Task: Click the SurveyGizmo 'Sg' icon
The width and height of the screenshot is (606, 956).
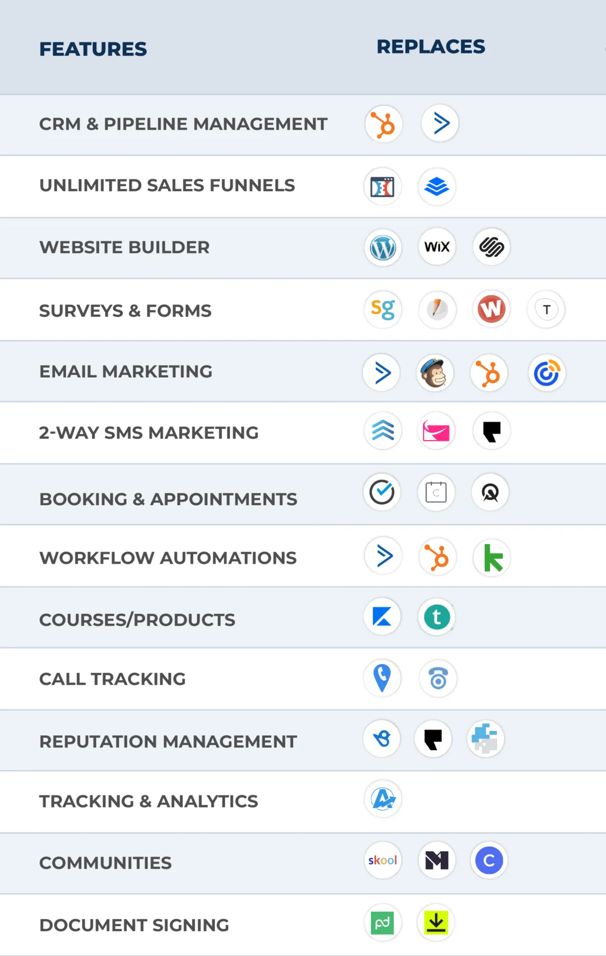Action: (383, 309)
